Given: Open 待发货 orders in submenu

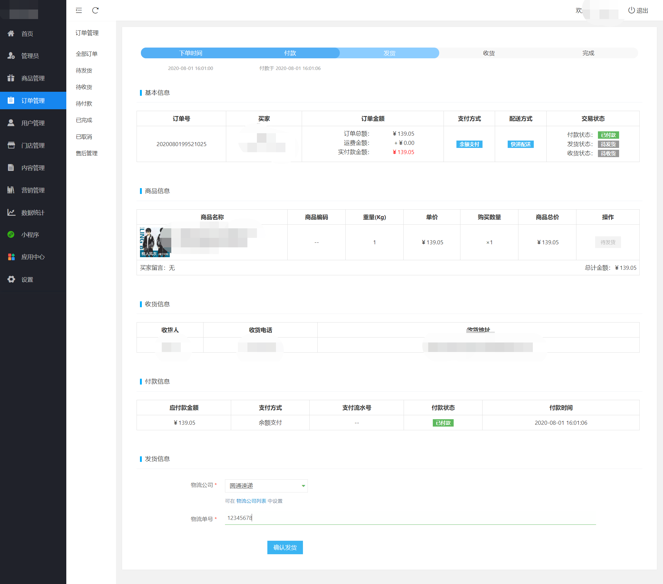Looking at the screenshot, I should point(84,70).
